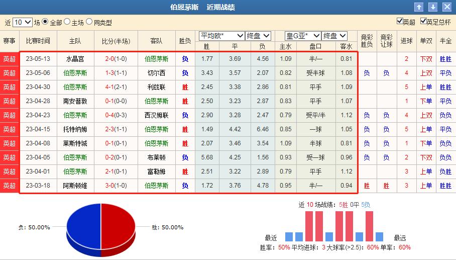The height and width of the screenshot is (260, 456).
Task: Click the 英超 tag for 23-04-01 match
Action: (10, 171)
